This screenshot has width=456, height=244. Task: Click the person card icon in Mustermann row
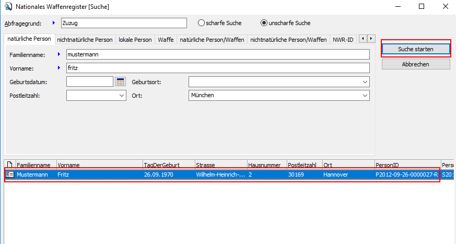10,175
